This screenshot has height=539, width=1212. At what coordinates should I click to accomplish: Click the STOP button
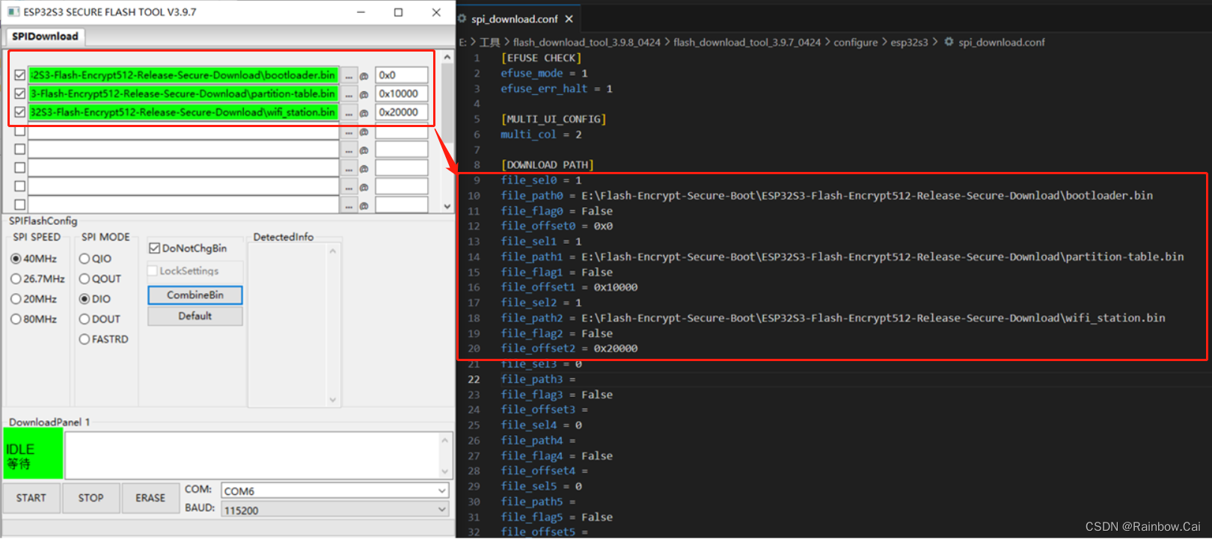point(91,498)
